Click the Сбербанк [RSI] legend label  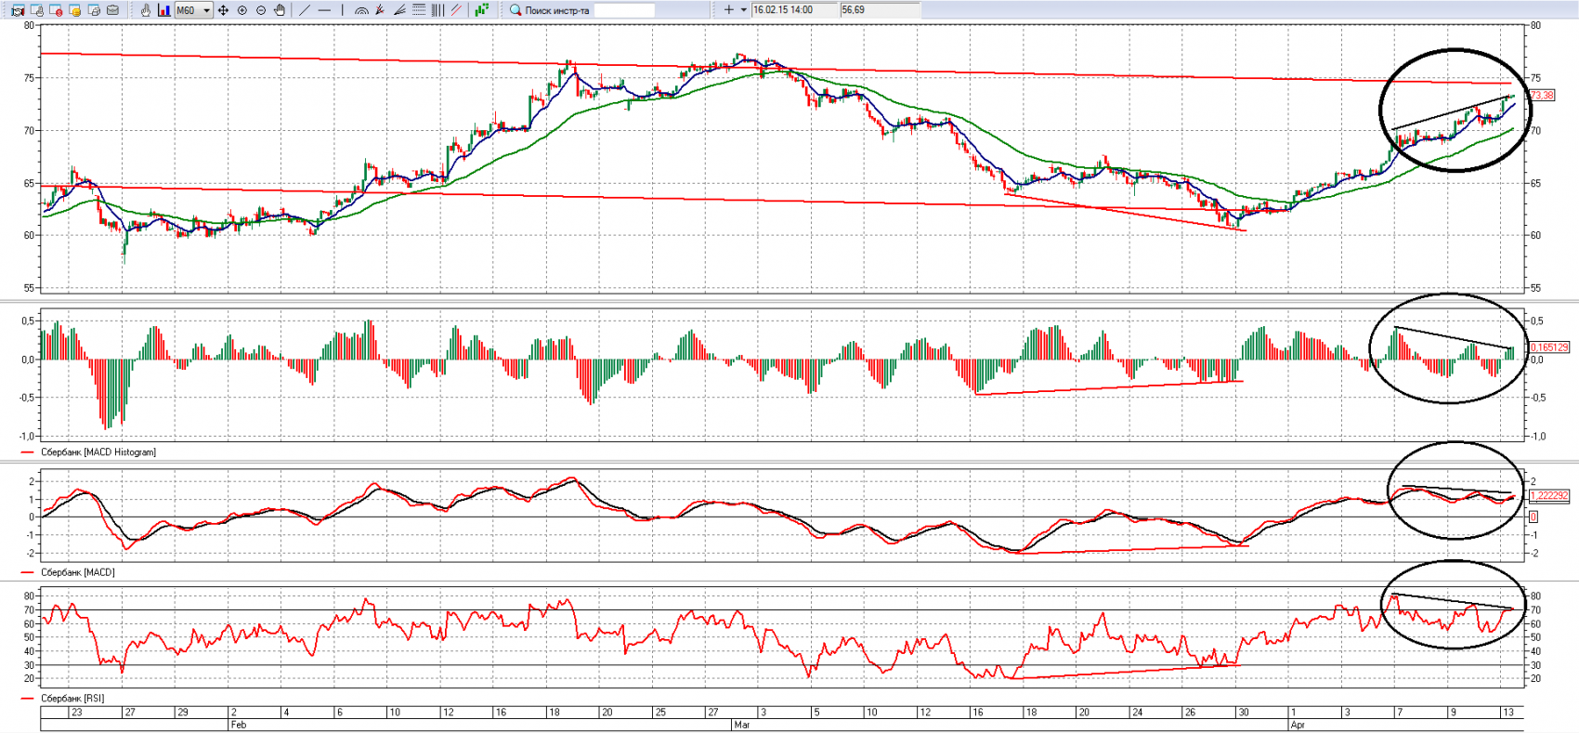tap(72, 698)
